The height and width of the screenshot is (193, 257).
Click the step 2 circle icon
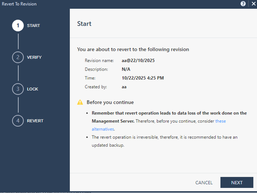(18, 57)
